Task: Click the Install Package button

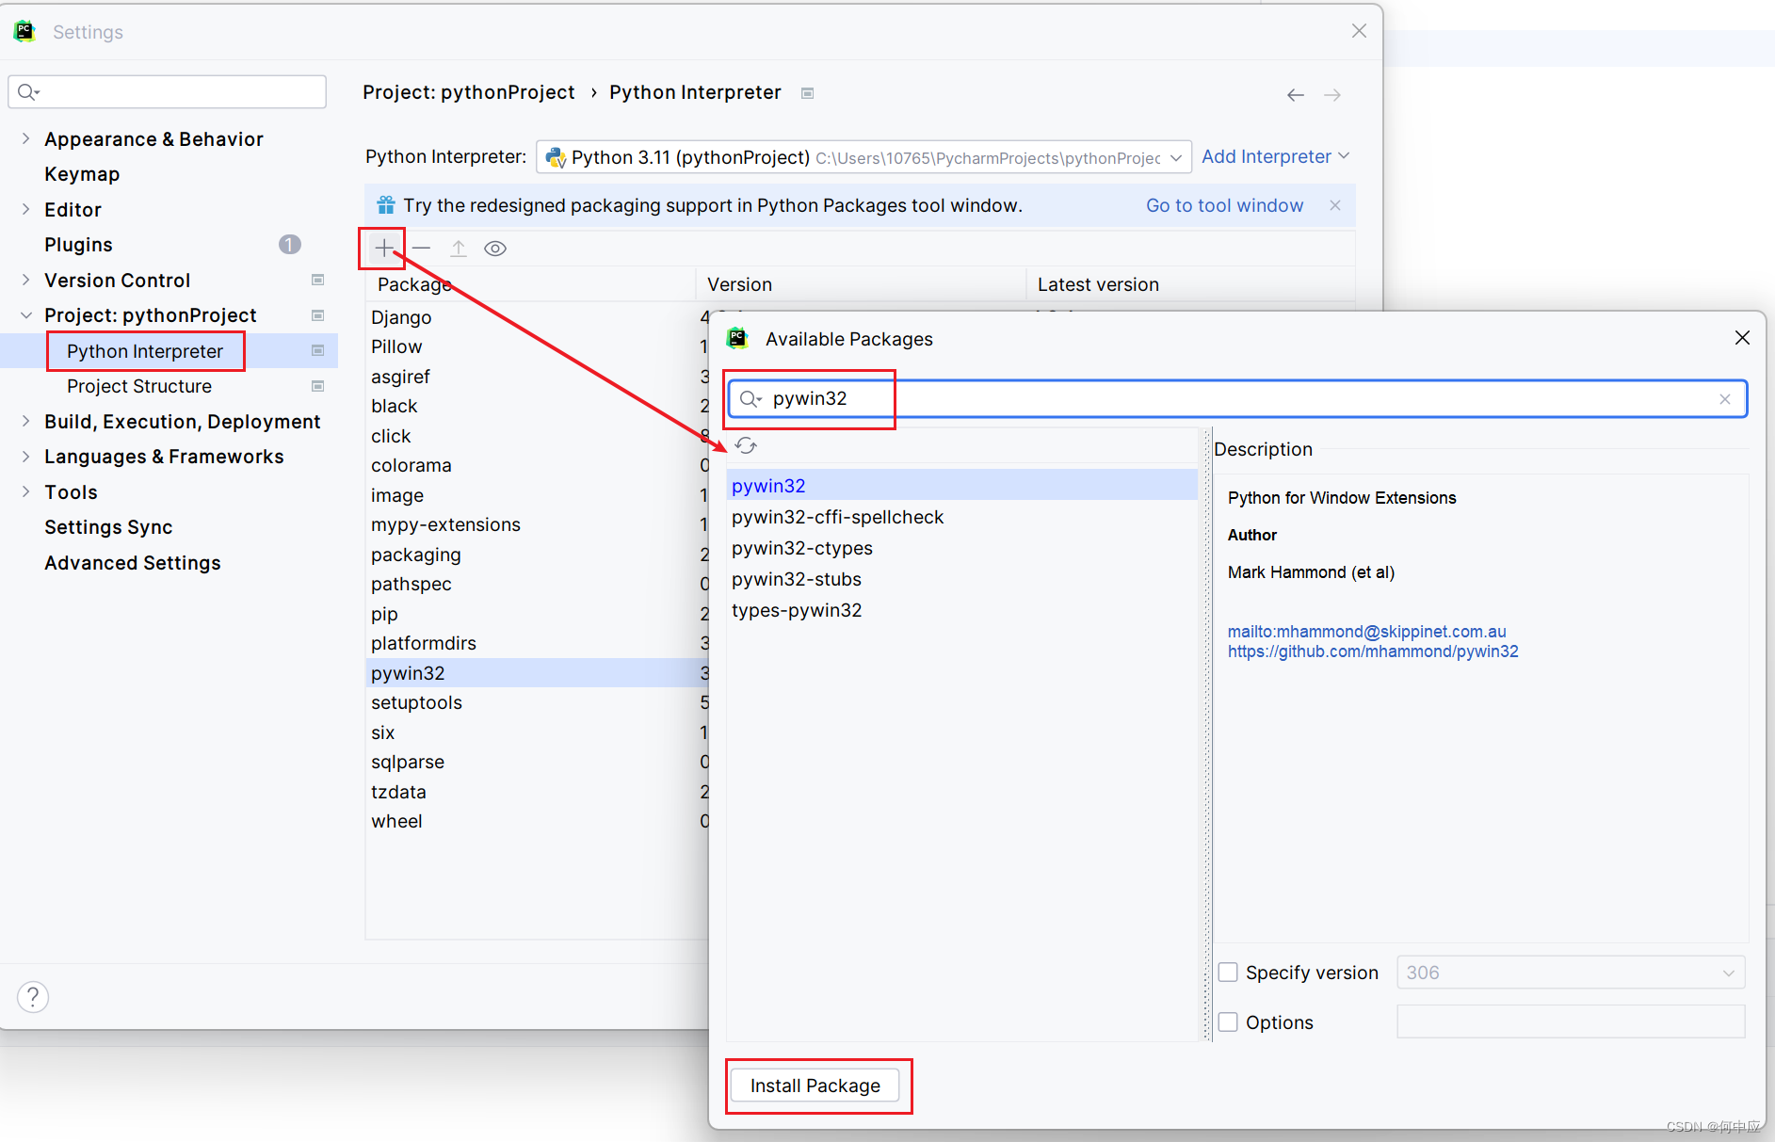Action: 815,1086
